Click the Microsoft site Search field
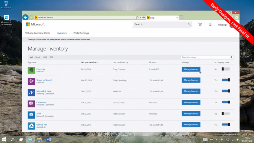Image resolution: width=254 pixels, height=143 pixels. coord(162,24)
